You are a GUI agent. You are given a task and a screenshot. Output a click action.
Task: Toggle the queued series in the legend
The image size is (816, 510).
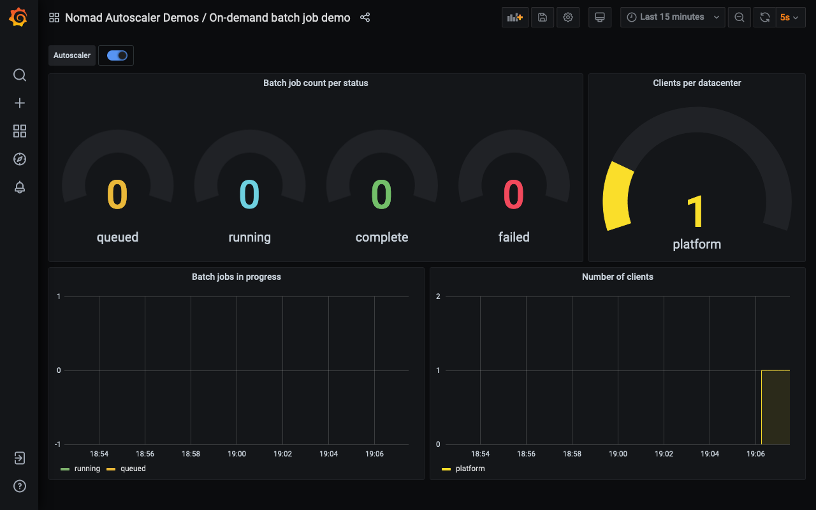point(133,469)
